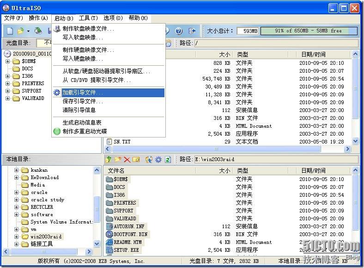Image resolution: width=364 pixels, height=268 pixels.
Task: Click the disc icon of 20100910 image root
Action: pyautogui.click(x=7, y=54)
